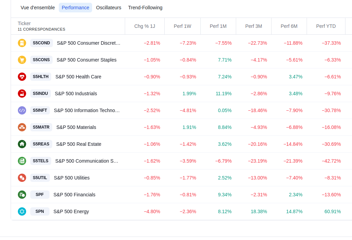Open the S5TELS ticker link
The height and width of the screenshot is (240, 352).
41,161
